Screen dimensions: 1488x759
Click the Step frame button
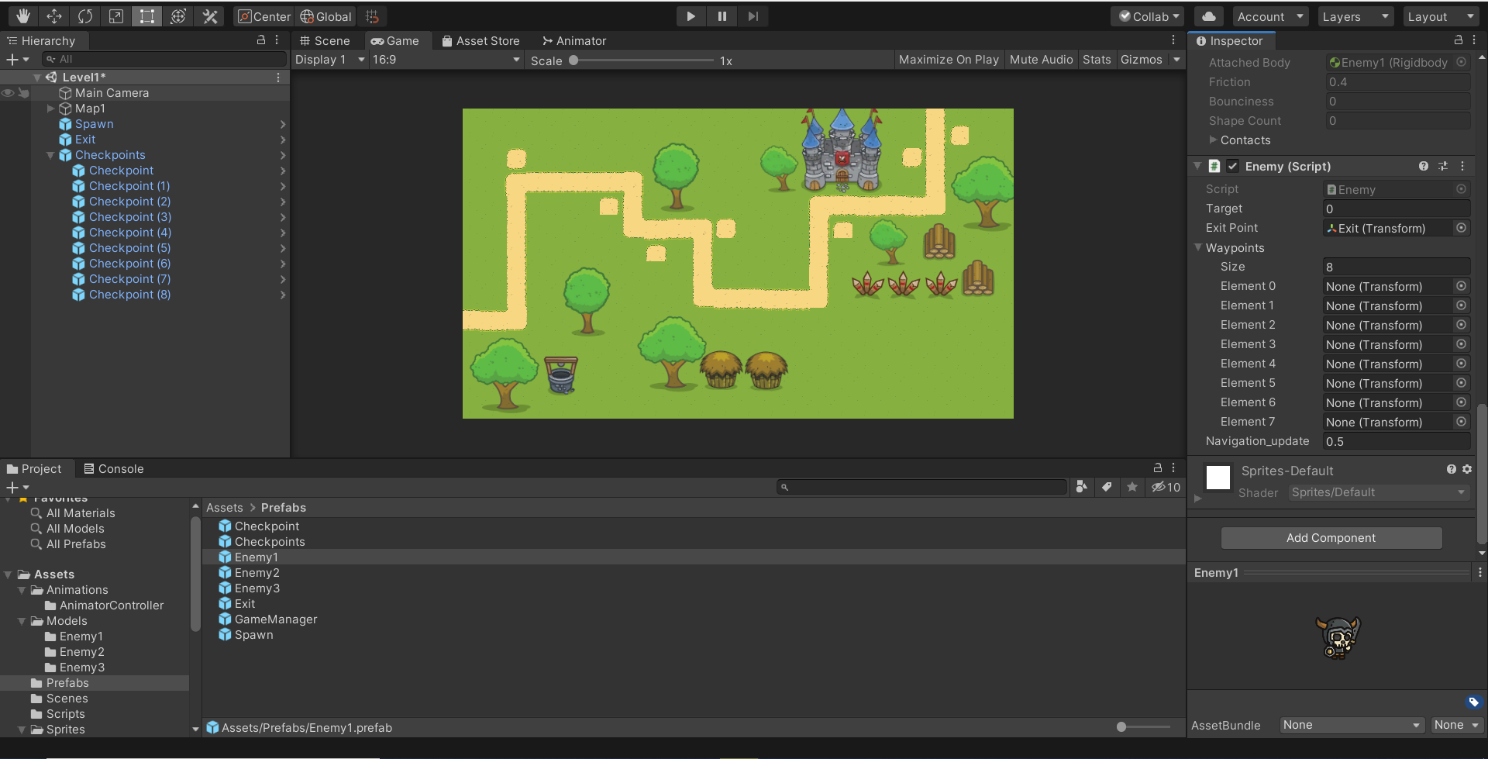753,16
